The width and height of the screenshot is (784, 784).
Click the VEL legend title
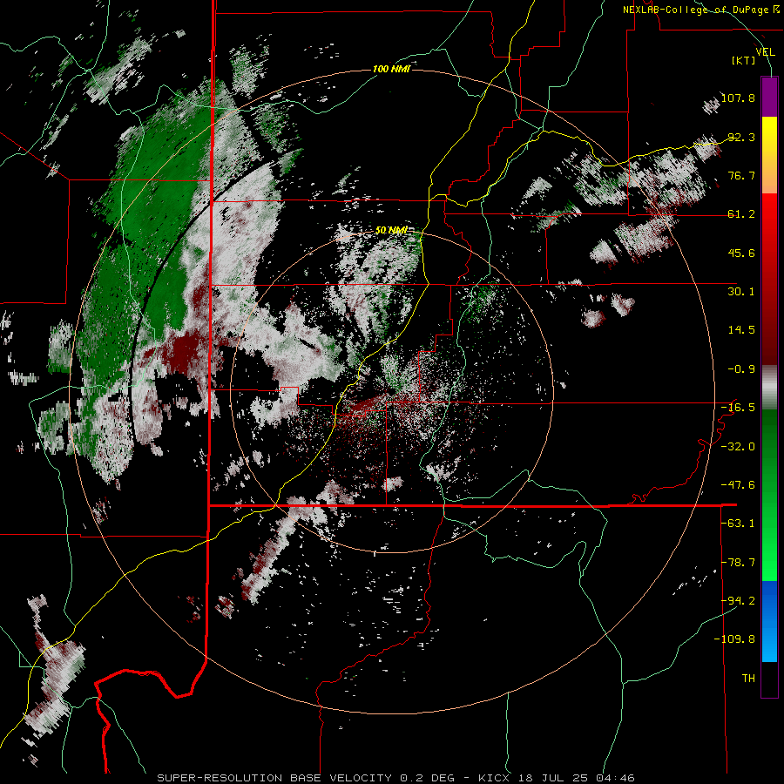(x=765, y=51)
